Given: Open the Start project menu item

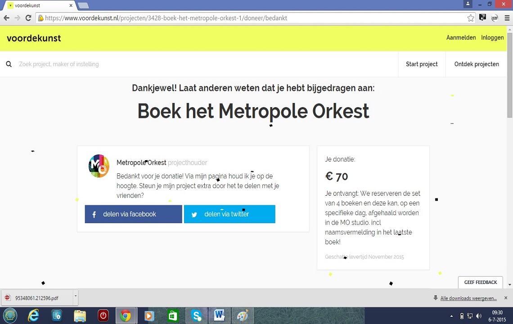Looking at the screenshot, I should tap(422, 64).
